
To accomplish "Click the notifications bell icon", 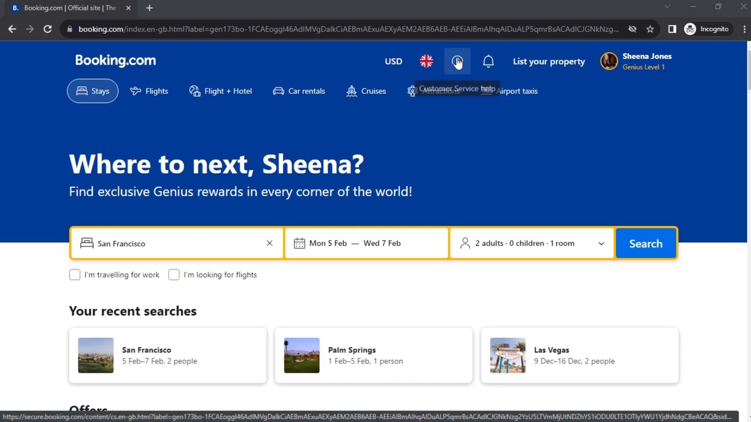I will [x=488, y=61].
